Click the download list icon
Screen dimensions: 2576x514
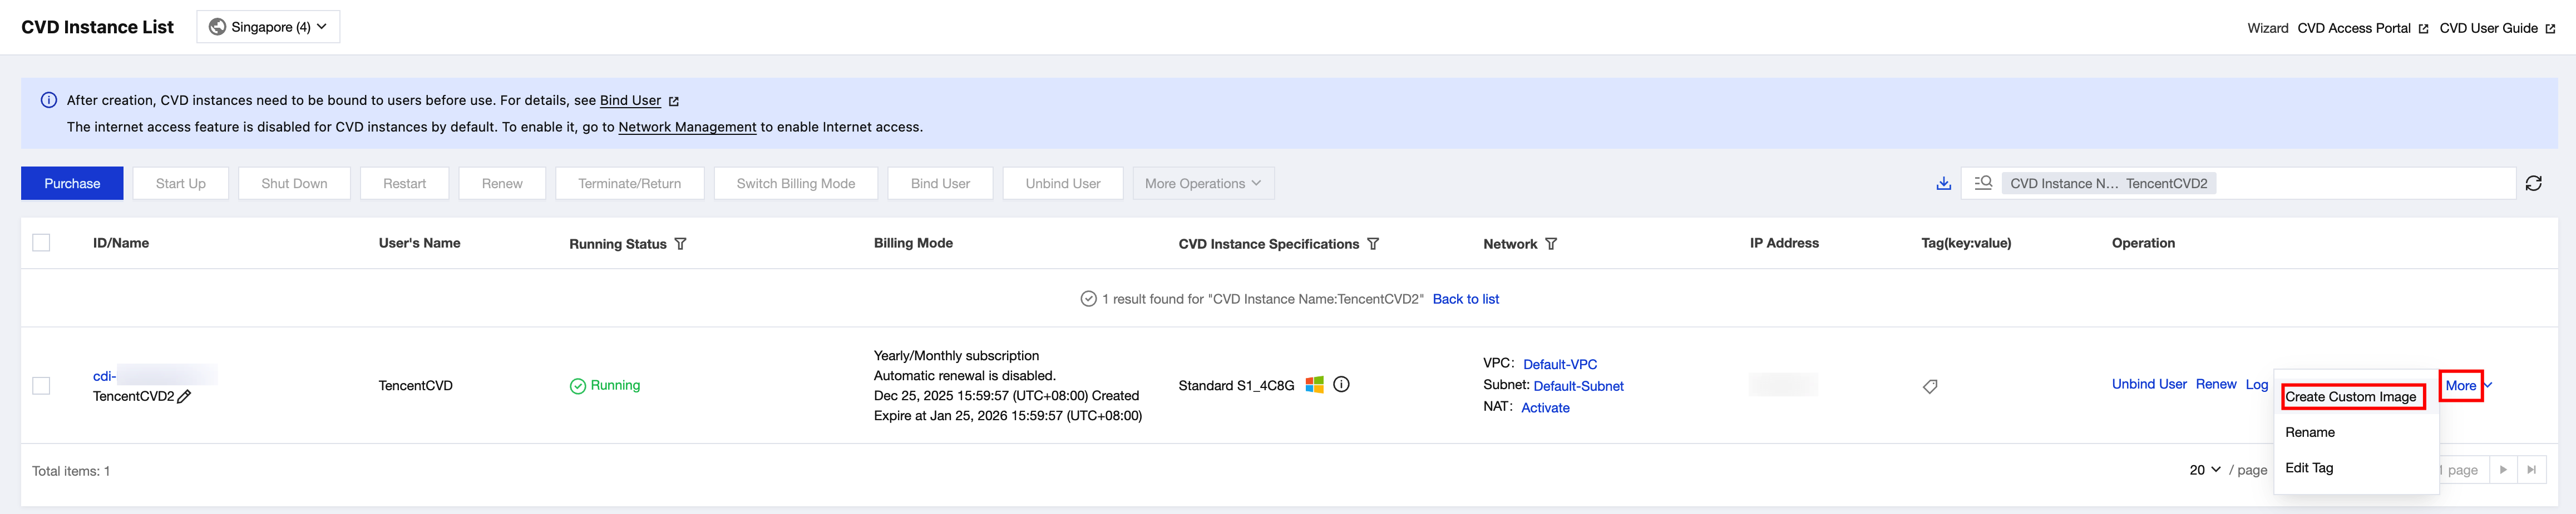point(1943,184)
